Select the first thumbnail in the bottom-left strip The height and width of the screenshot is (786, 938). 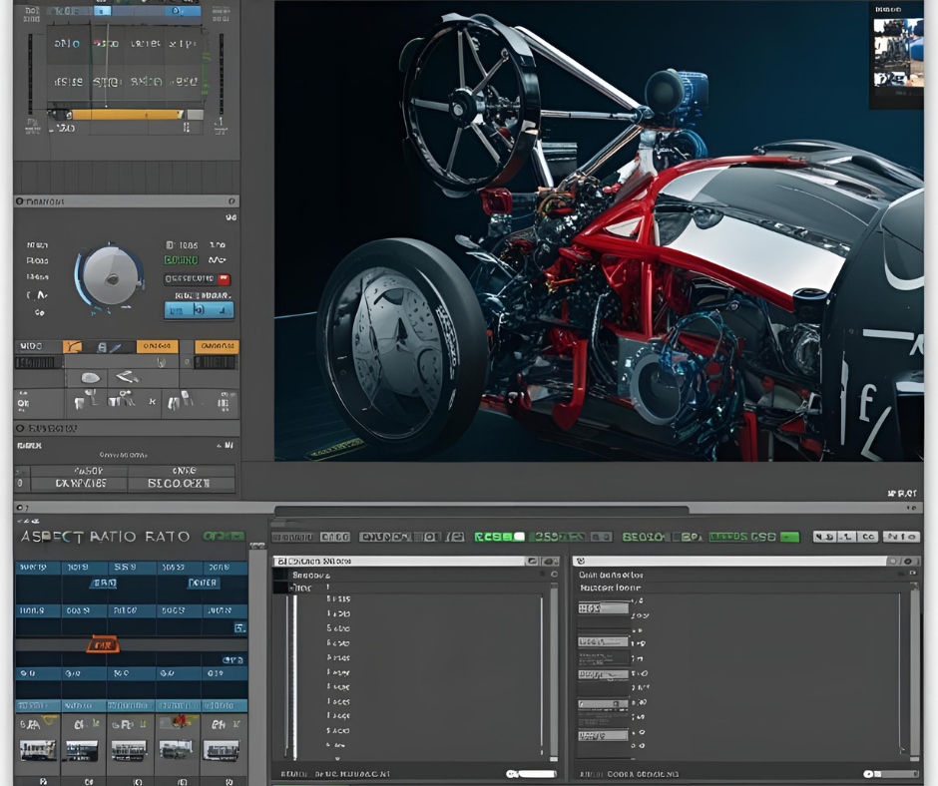click(x=38, y=750)
